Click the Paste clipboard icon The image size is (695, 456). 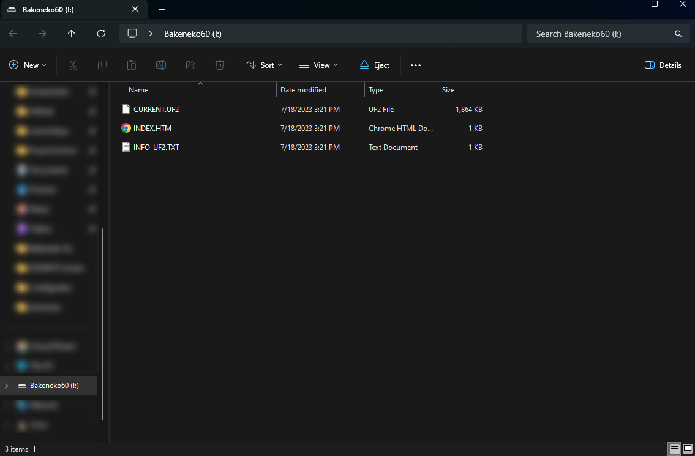pyautogui.click(x=132, y=65)
